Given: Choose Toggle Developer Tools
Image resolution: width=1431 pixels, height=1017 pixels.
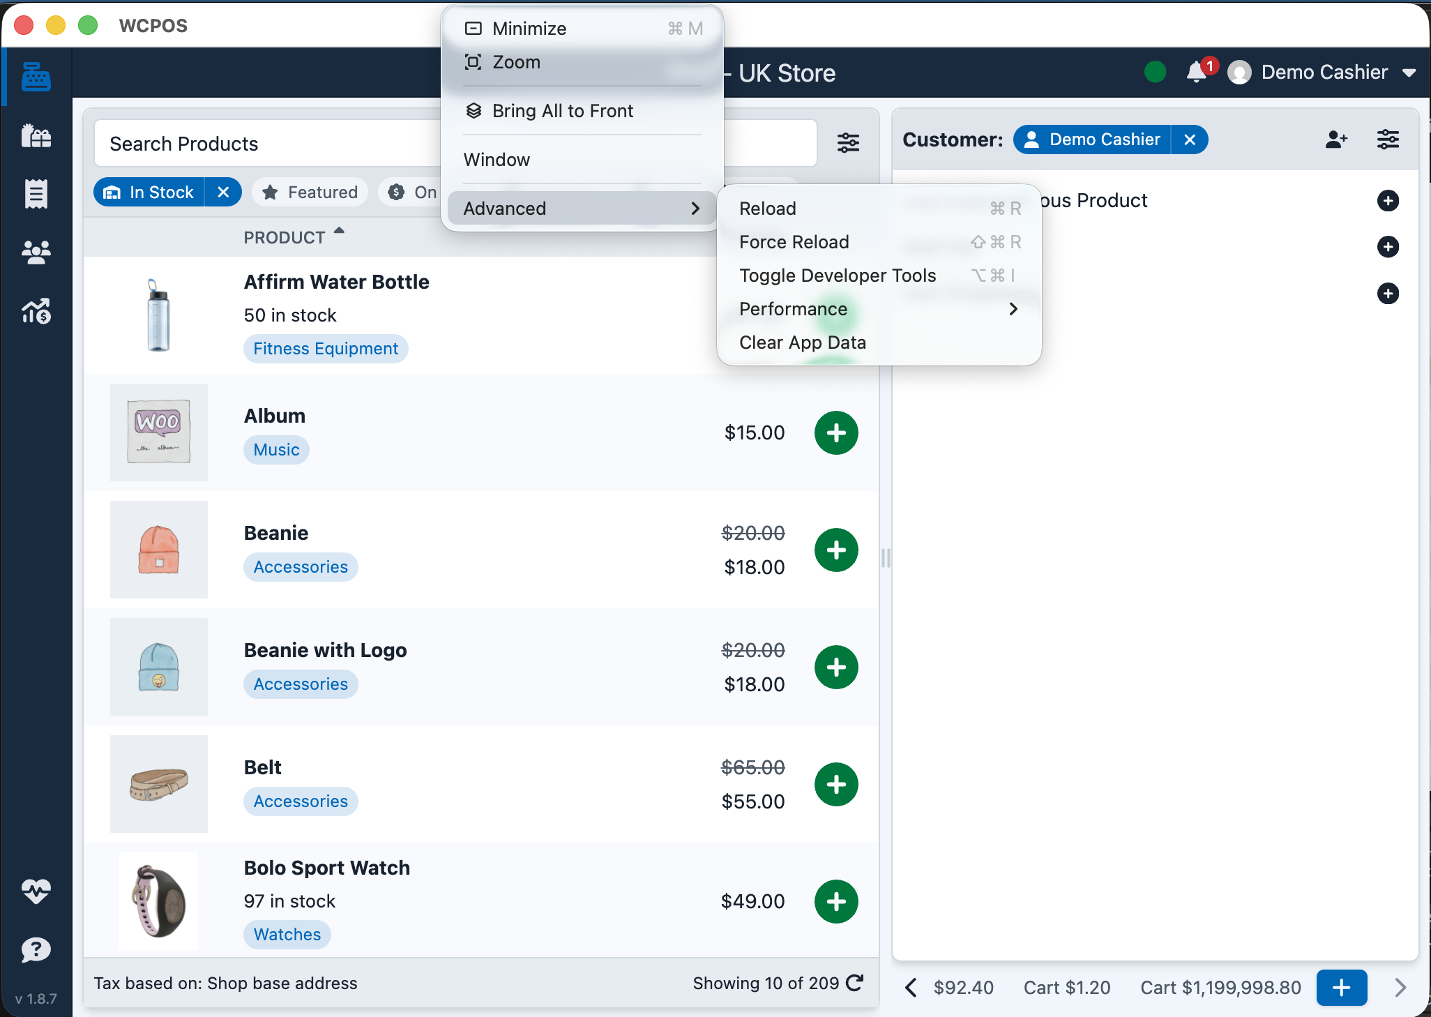Looking at the screenshot, I should tap(879, 275).
